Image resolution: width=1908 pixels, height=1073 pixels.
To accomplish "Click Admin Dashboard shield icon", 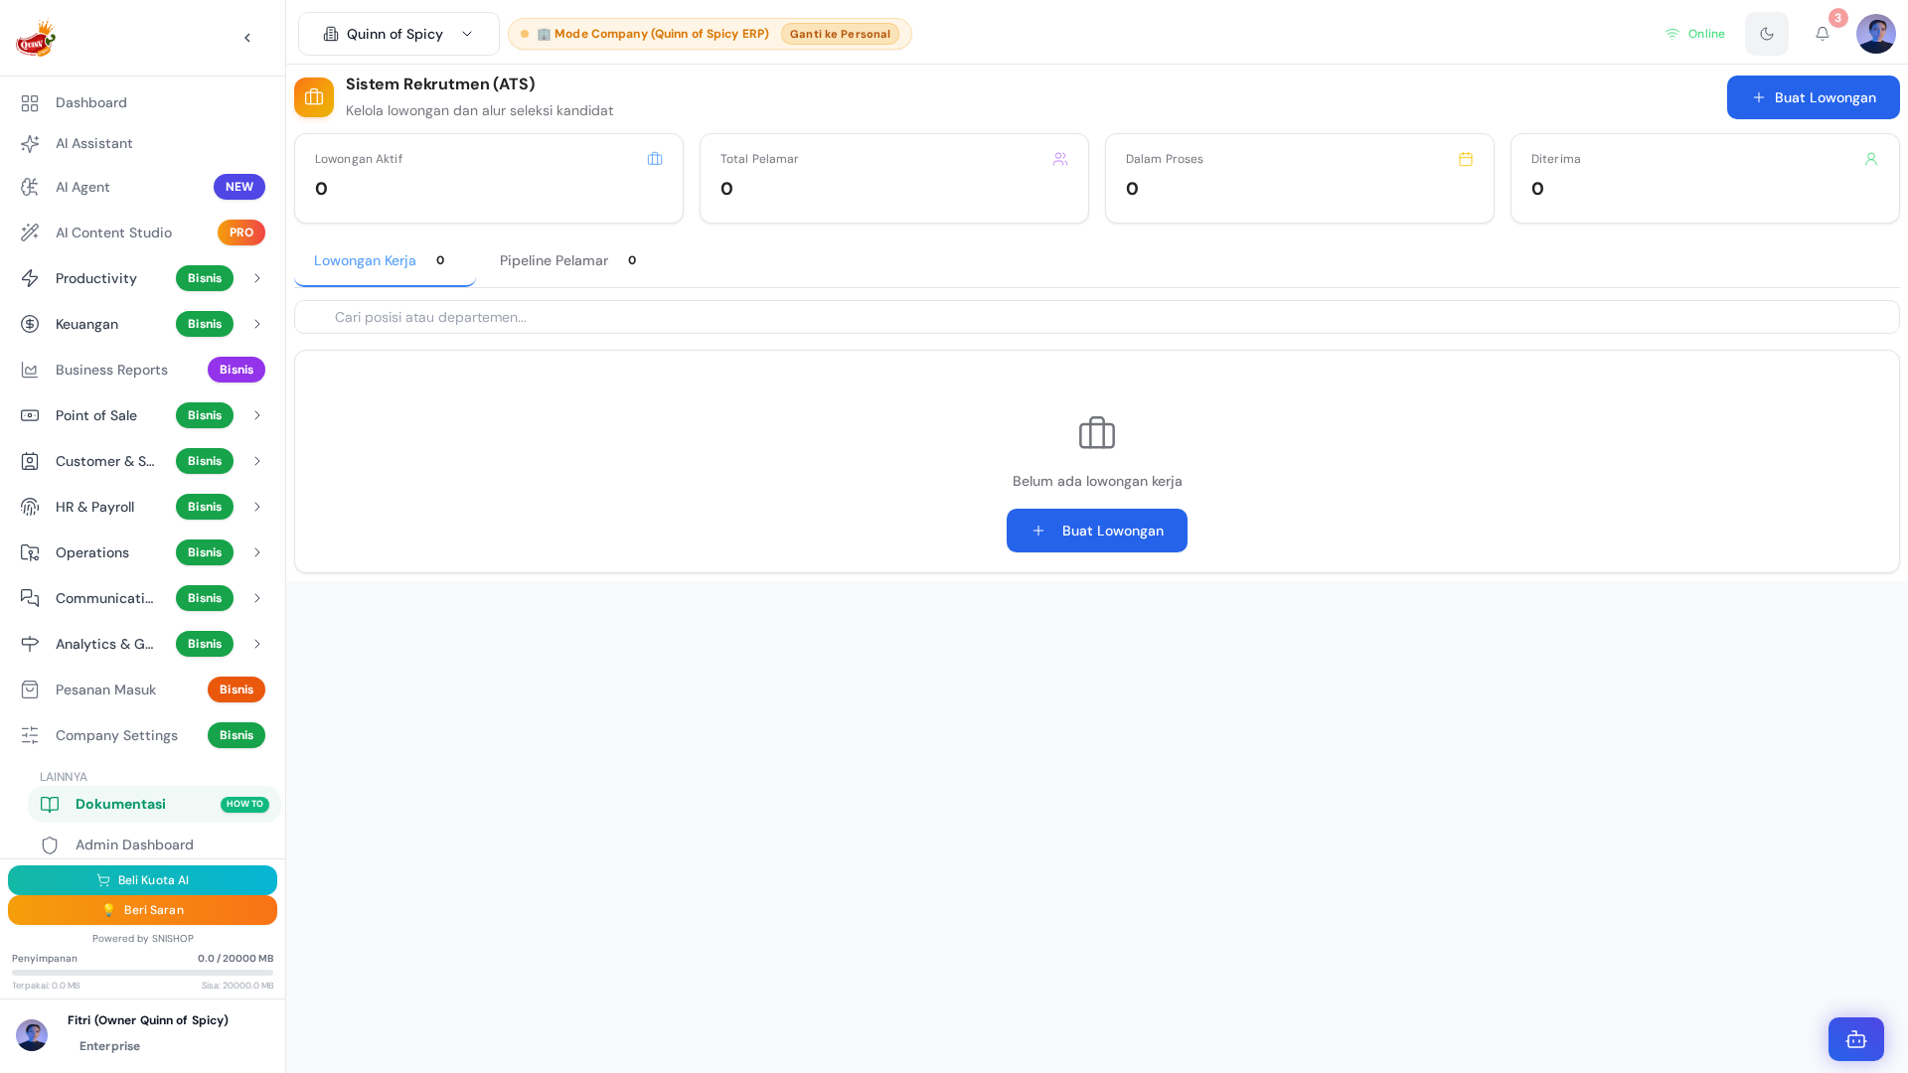I will [50, 845].
